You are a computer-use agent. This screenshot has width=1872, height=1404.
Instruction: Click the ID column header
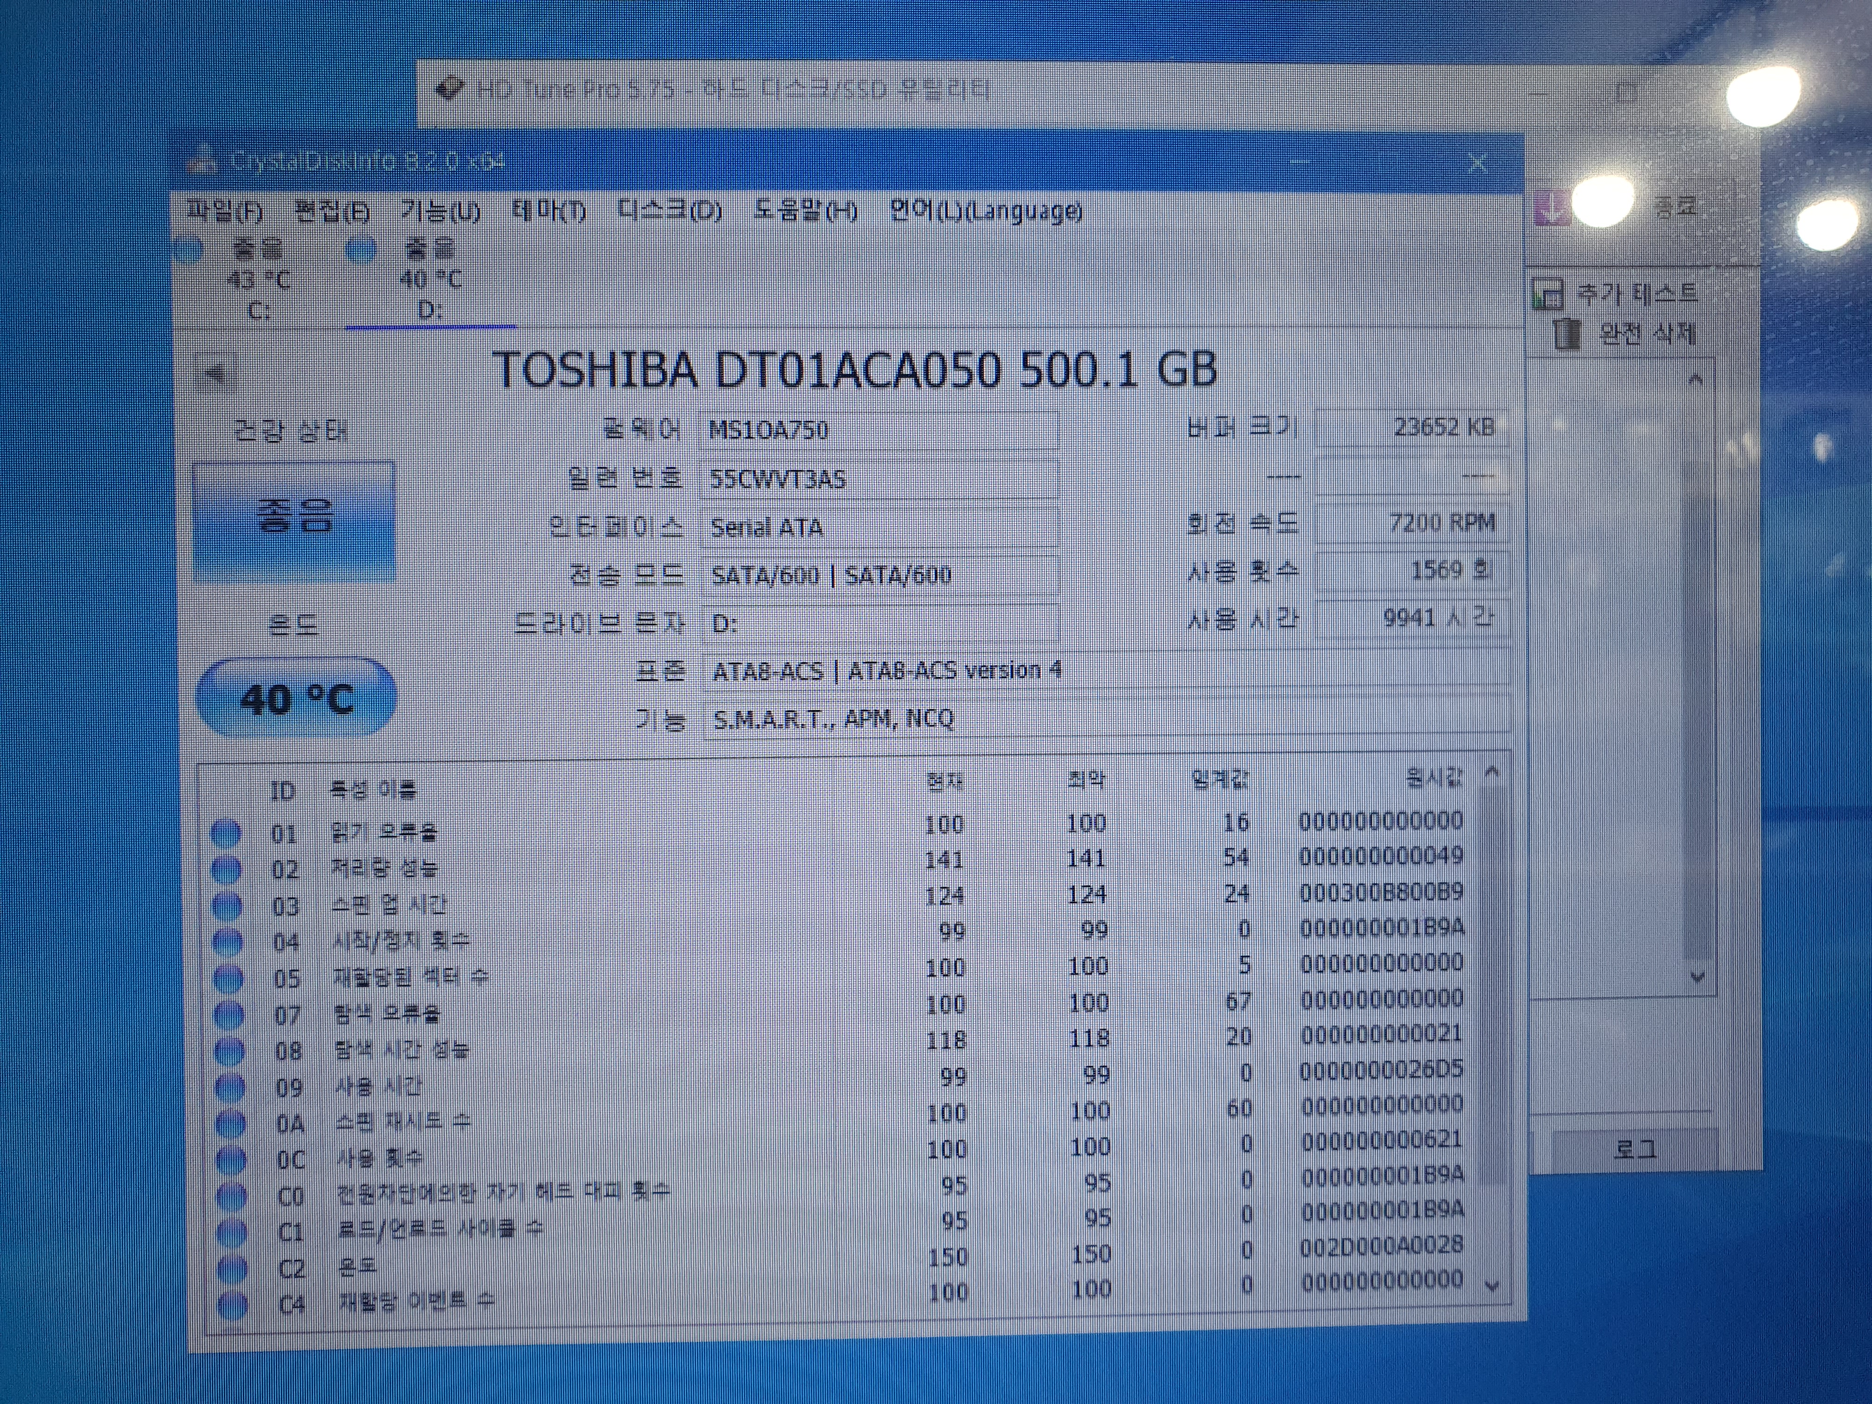click(283, 791)
